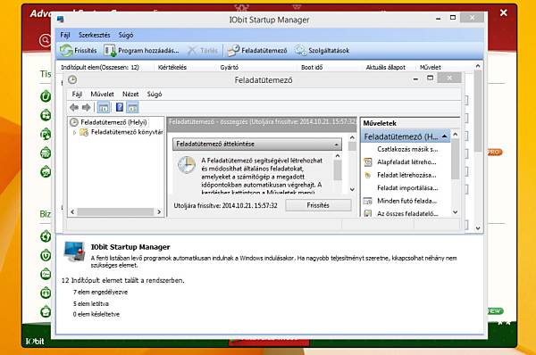
Task: Click the Feladat létrehozása icon
Action: pyautogui.click(x=368, y=176)
